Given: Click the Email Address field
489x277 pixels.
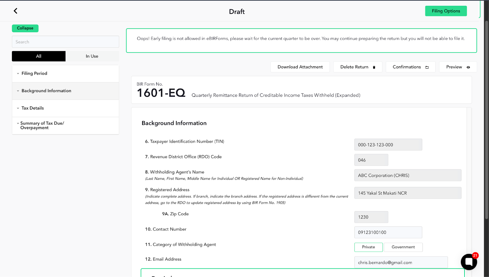Looking at the screenshot, I should 401,263.
